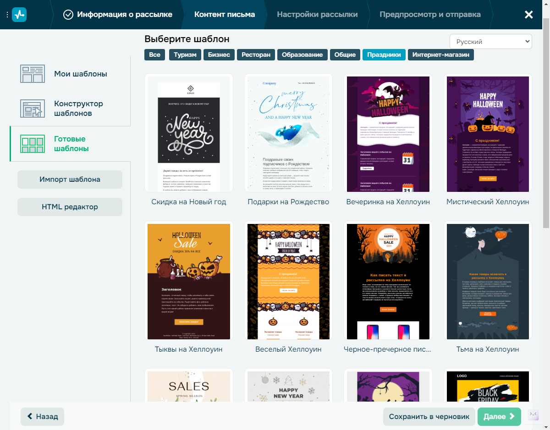The image size is (550, 430).
Task: Filter templates by Все
Action: [x=155, y=54]
